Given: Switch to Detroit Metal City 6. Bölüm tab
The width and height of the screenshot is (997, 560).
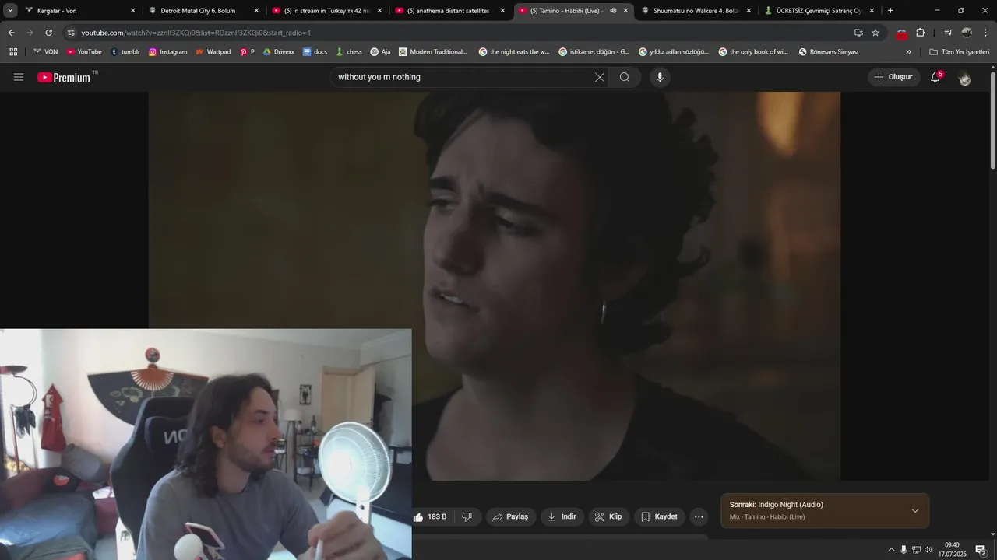Looking at the screenshot, I should (x=204, y=11).
